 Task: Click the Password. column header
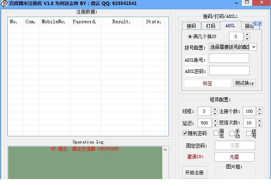85,22
